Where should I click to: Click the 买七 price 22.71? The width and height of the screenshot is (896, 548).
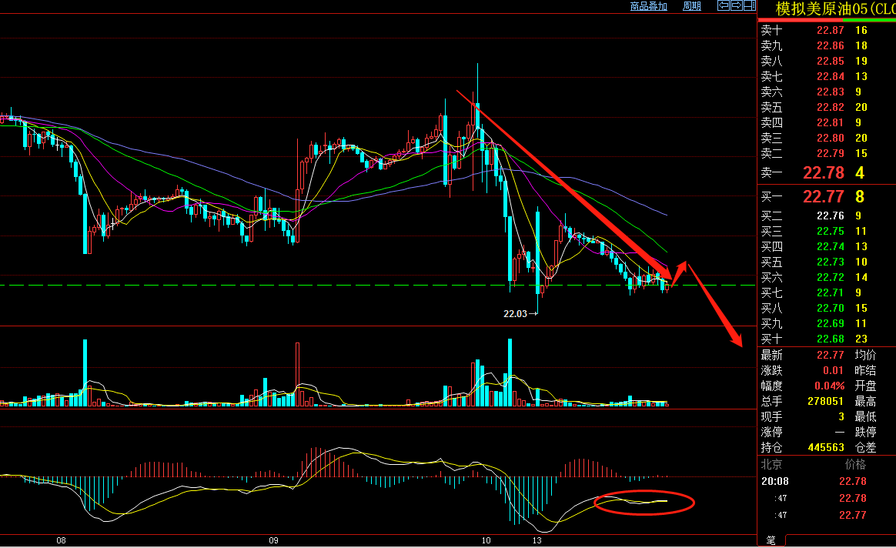pyautogui.click(x=831, y=293)
